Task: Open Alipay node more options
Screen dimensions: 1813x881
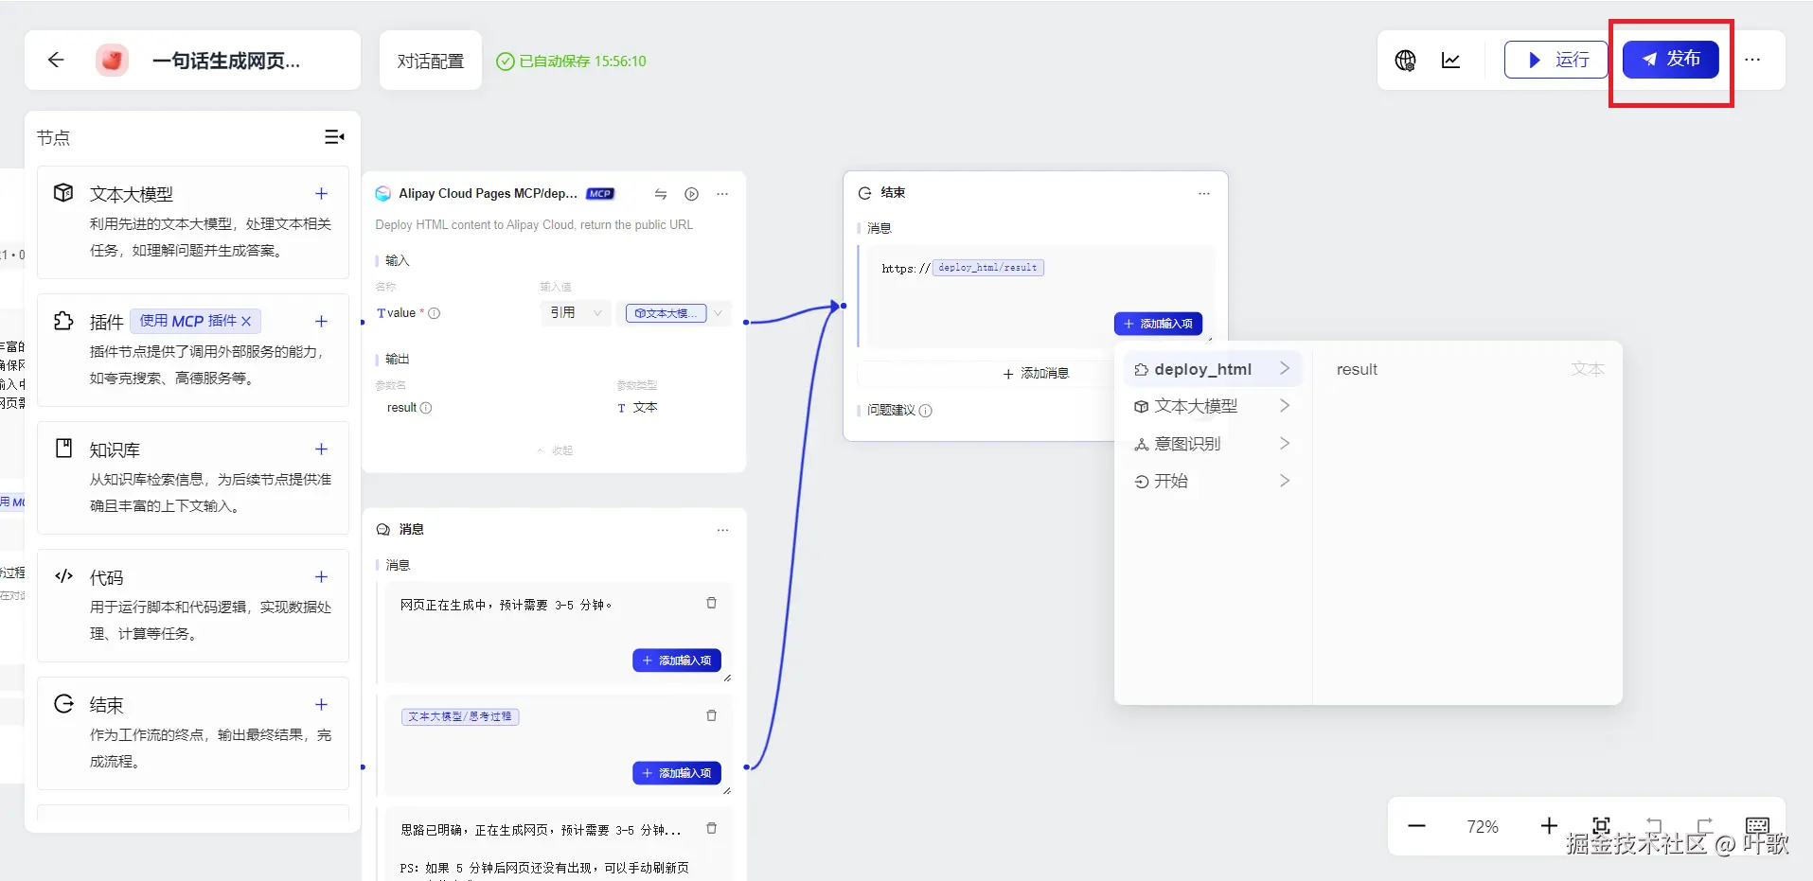Action: click(x=722, y=194)
